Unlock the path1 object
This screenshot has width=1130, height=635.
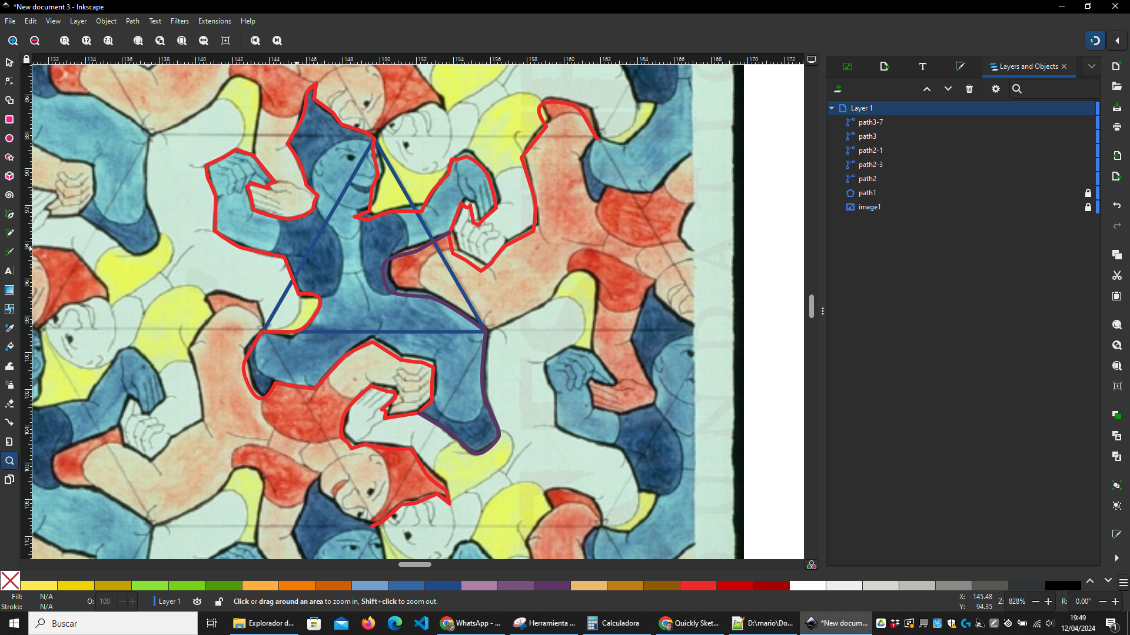coord(1088,193)
